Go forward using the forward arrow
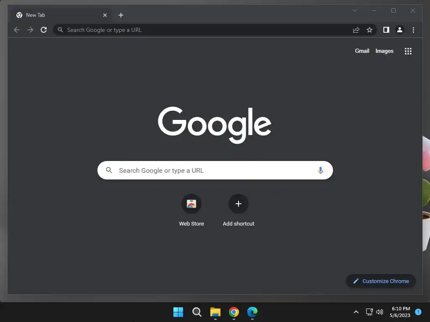 (x=30, y=30)
